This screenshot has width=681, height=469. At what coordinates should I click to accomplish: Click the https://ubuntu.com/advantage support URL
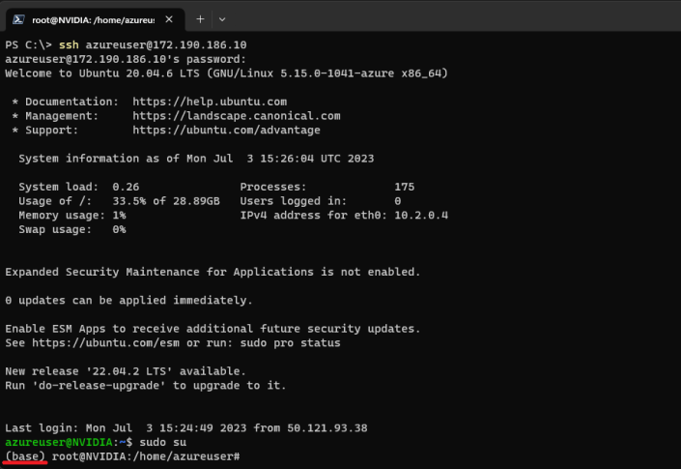pos(226,131)
